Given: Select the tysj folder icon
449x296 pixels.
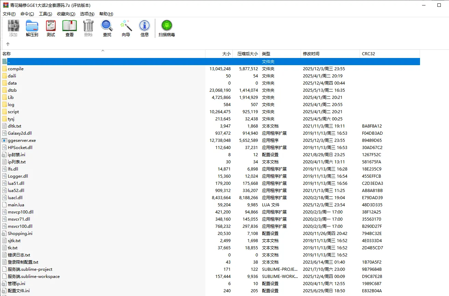Looking at the screenshot, I should tap(4, 119).
